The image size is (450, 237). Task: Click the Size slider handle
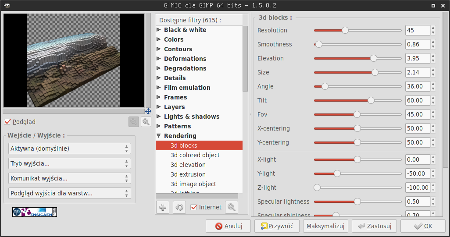coord(375,72)
